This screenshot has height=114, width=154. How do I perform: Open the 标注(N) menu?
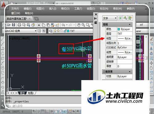pyautogui.click(x=104, y=9)
